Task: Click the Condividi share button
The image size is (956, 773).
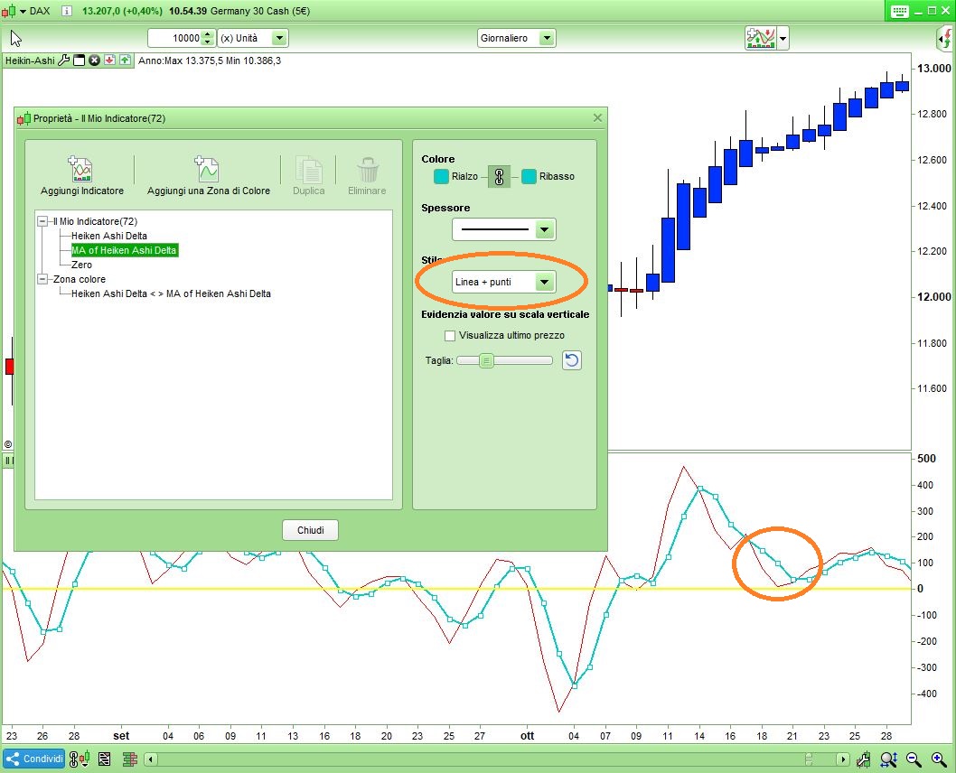Action: point(34,759)
